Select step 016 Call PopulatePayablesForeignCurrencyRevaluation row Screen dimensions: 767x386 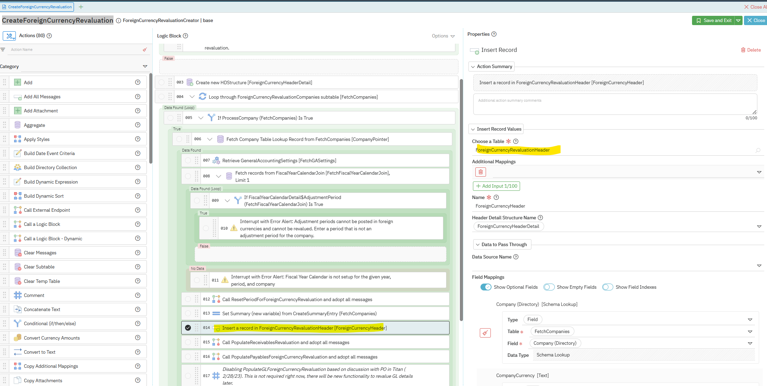pos(315,357)
